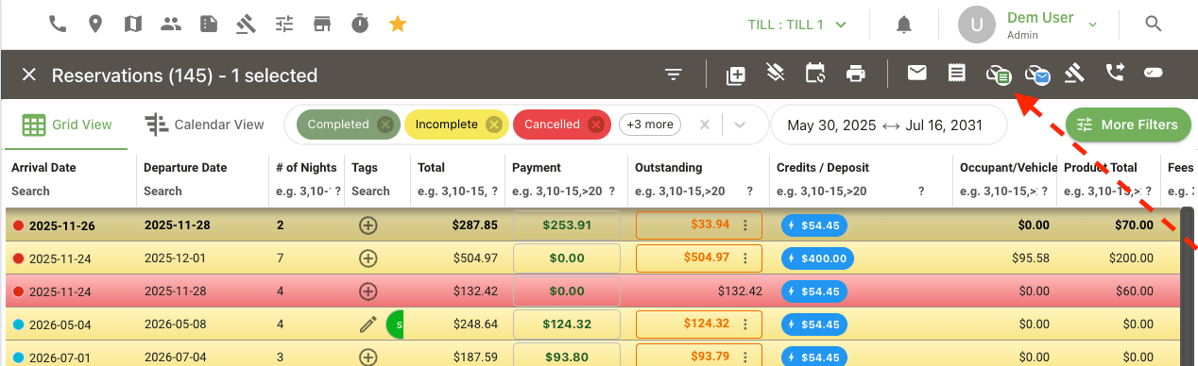Switch to Calendar View tab

(205, 125)
